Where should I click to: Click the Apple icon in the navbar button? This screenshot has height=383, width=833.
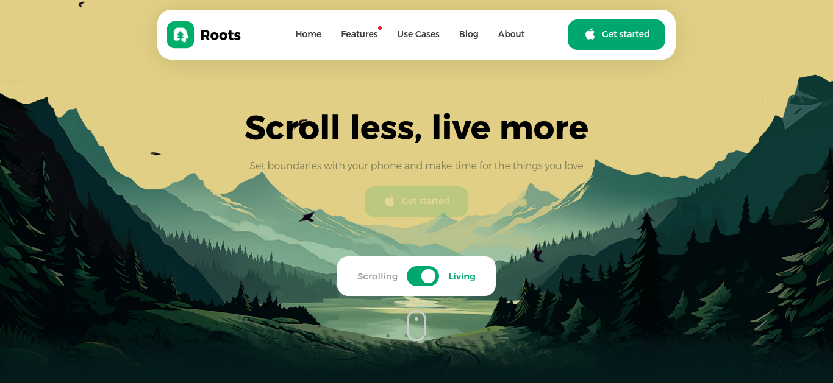590,34
